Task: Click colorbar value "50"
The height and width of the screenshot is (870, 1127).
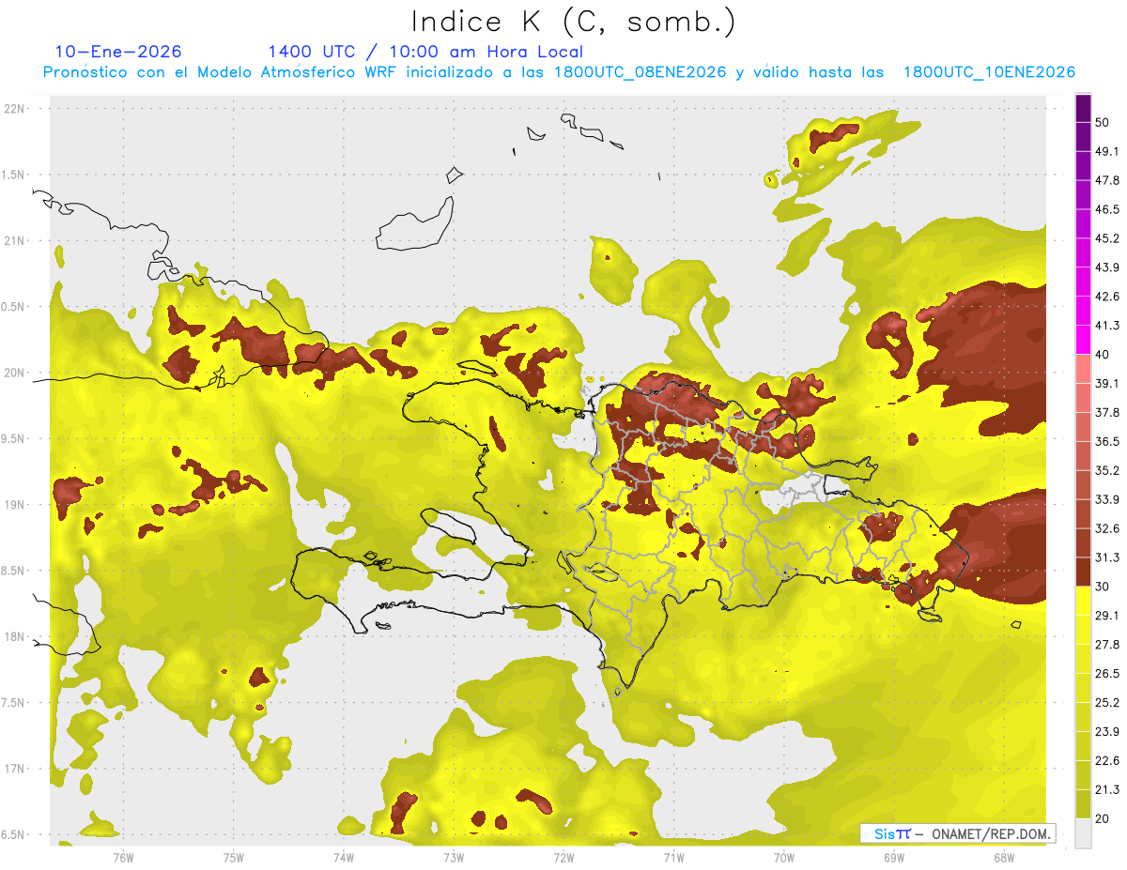Action: coord(1104,122)
